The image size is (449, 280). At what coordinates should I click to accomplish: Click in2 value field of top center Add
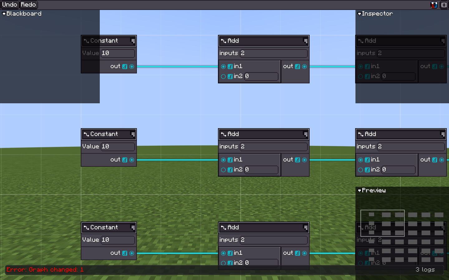261,77
